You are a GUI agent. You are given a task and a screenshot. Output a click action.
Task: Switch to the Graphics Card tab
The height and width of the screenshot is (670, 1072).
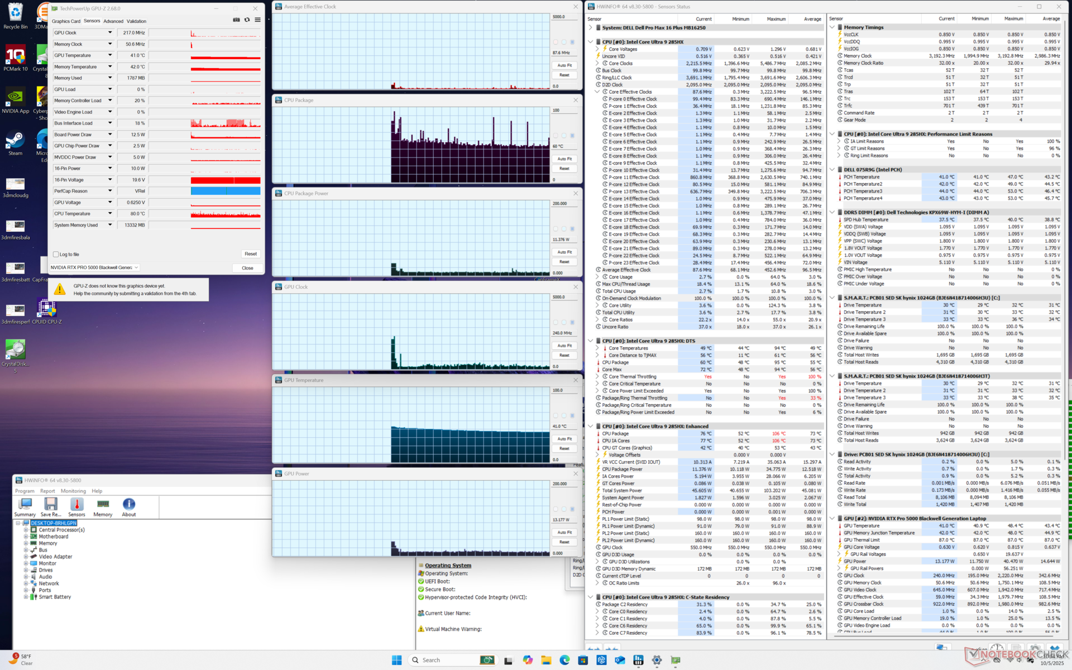click(66, 21)
